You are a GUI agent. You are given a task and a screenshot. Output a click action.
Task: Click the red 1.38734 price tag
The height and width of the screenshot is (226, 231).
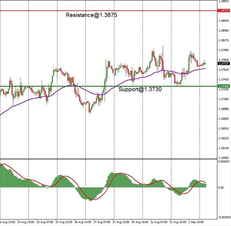pos(224,11)
